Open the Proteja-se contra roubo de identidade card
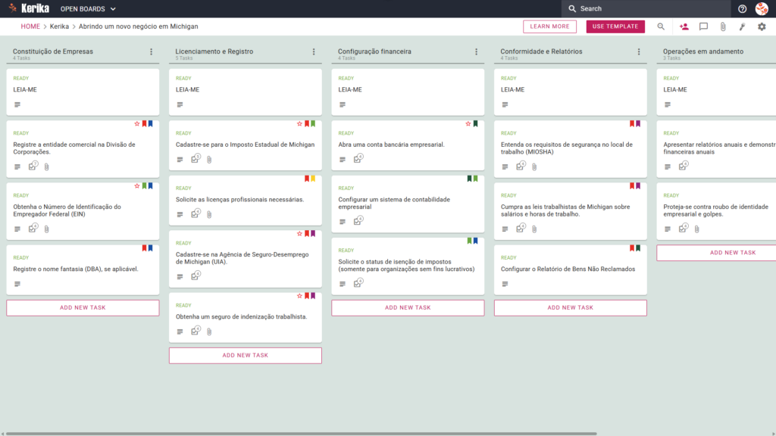Image resolution: width=776 pixels, height=436 pixels. click(717, 212)
